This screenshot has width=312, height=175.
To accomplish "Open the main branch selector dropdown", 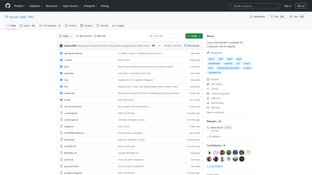I will (x=66, y=36).
